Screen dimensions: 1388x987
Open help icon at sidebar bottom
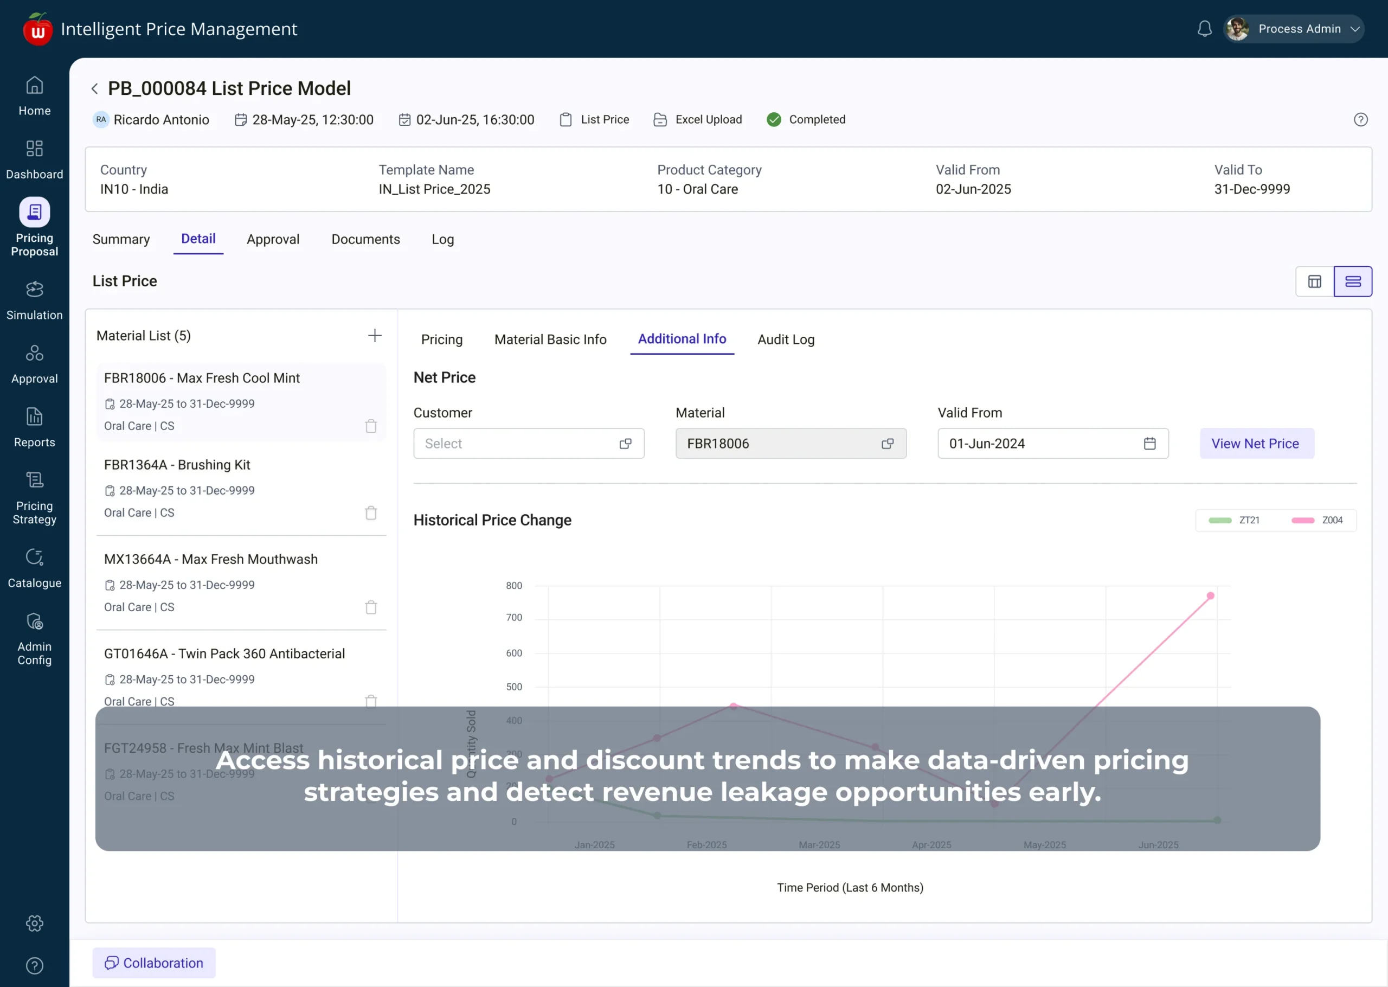(x=35, y=965)
